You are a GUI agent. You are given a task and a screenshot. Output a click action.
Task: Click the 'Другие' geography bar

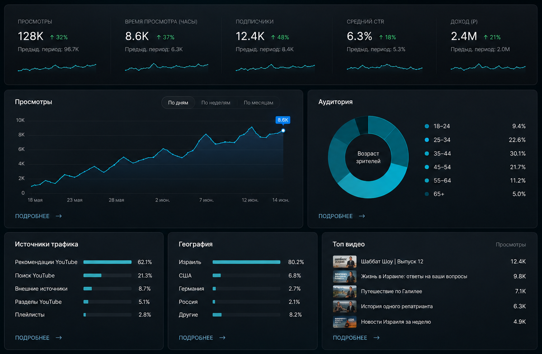tap(246, 315)
